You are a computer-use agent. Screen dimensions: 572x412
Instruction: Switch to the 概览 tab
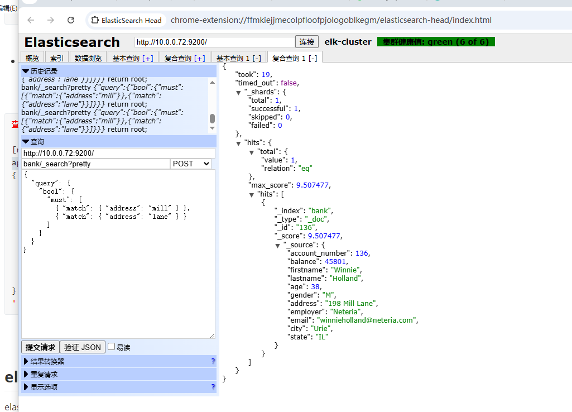click(x=32, y=58)
